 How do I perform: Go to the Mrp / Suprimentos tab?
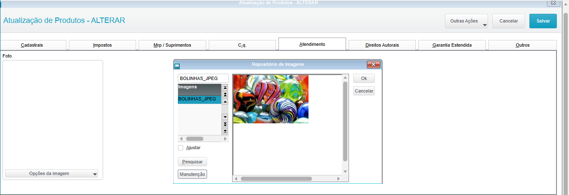pyautogui.click(x=172, y=45)
